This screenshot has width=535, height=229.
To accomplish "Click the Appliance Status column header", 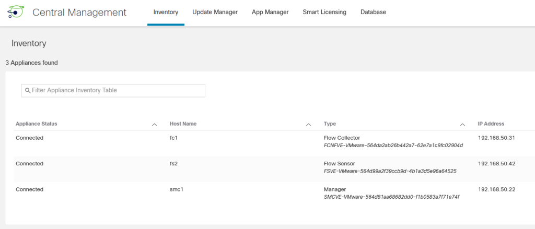I will 37,124.
